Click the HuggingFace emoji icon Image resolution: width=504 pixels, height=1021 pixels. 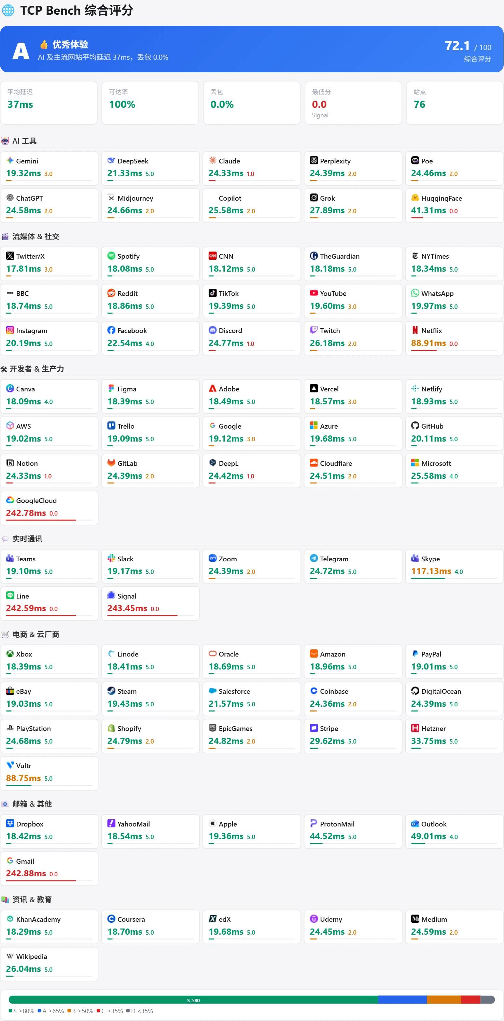point(415,198)
